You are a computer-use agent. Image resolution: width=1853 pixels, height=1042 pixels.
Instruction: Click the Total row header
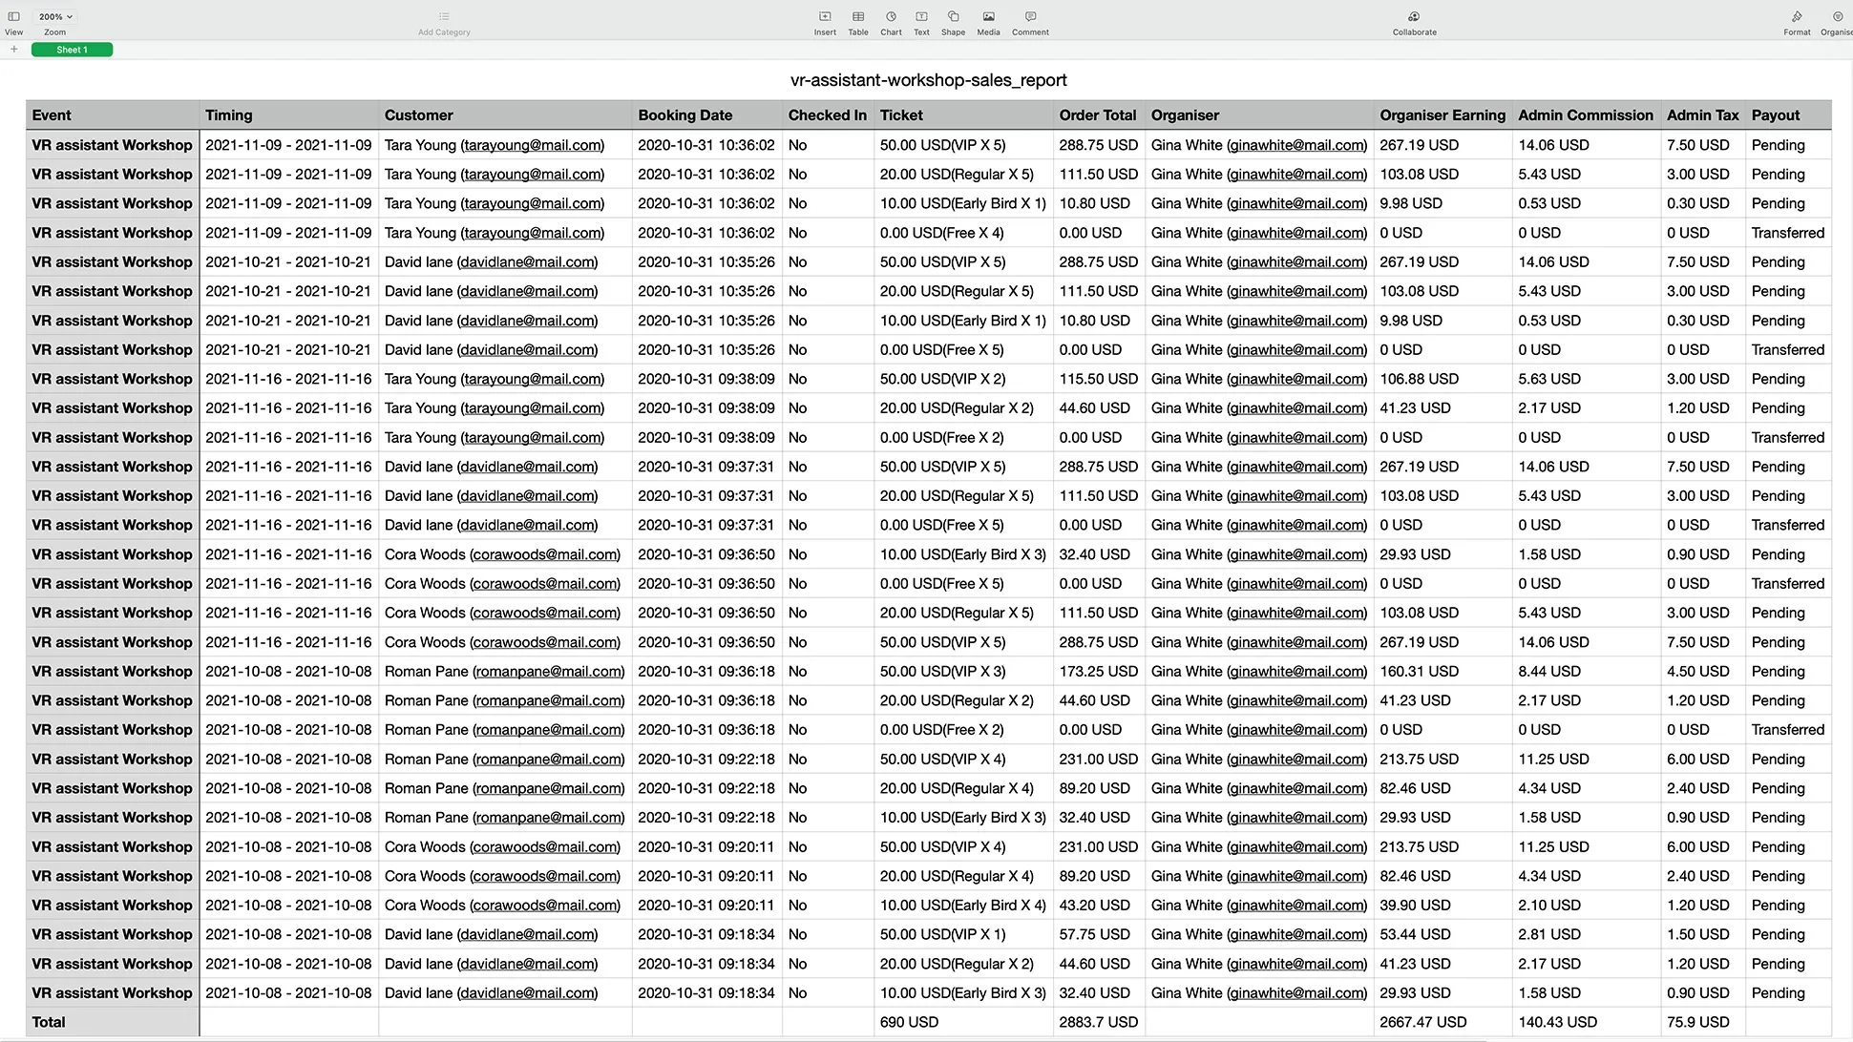[x=48, y=1022]
